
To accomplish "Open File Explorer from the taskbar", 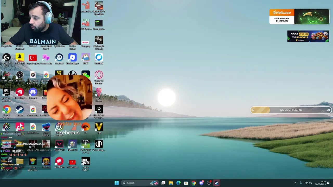I will click(171, 183).
